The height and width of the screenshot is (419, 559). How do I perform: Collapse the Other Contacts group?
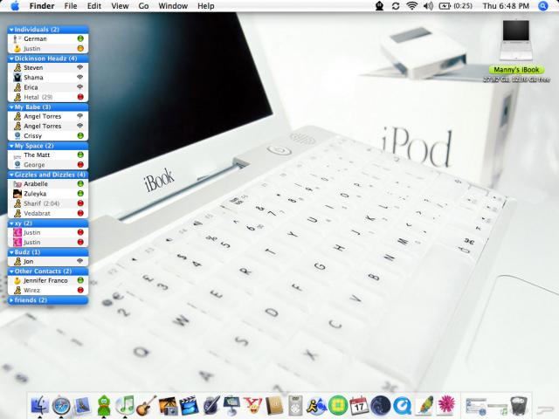click(x=11, y=271)
